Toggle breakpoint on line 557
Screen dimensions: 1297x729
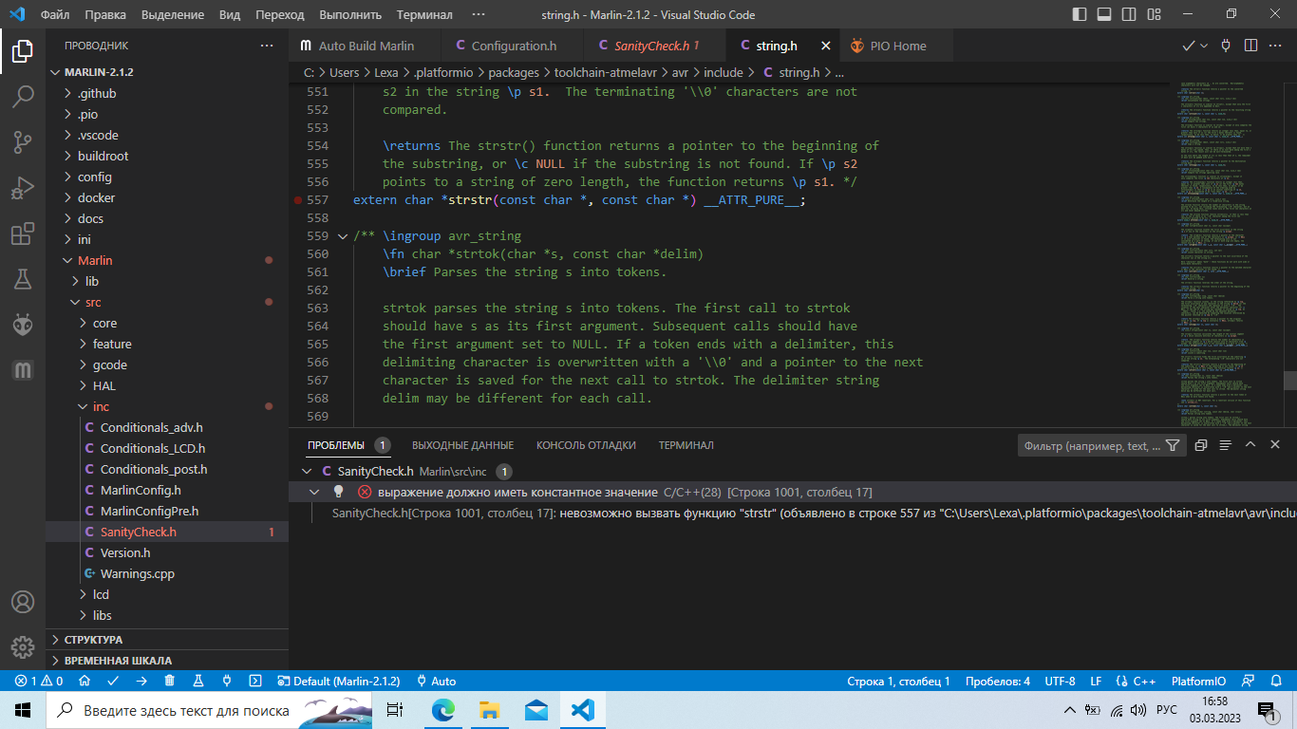tap(298, 200)
